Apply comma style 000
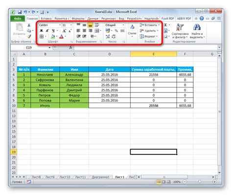This screenshot has height=195, width=232. pos(122,31)
